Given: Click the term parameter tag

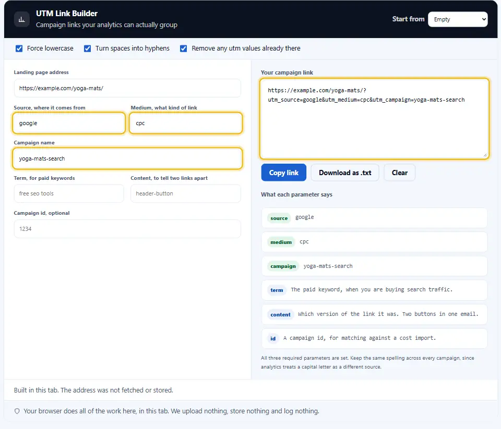Looking at the screenshot, I should 277,290.
